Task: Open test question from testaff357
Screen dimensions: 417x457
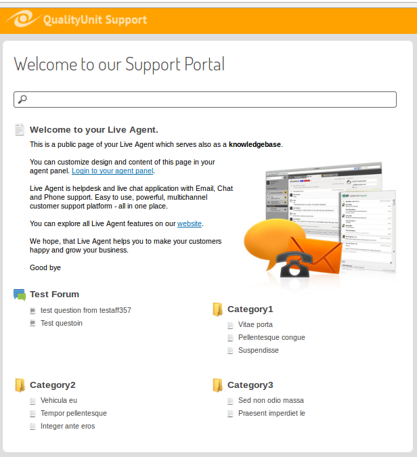Action: click(86, 311)
